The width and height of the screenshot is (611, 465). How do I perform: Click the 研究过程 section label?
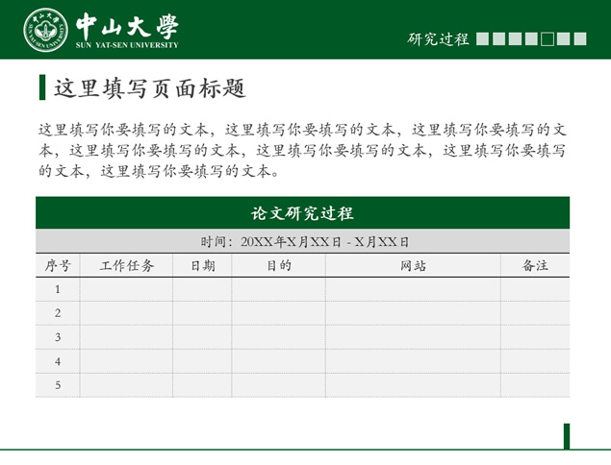pyautogui.click(x=439, y=39)
